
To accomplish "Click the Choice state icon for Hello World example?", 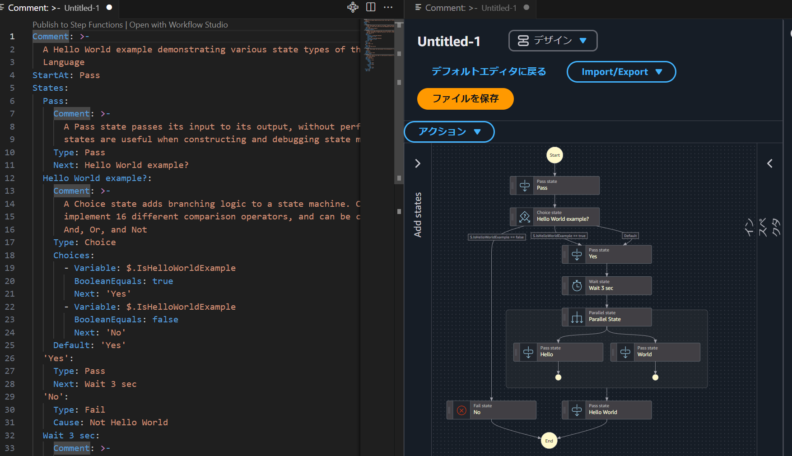I will pyautogui.click(x=525, y=217).
